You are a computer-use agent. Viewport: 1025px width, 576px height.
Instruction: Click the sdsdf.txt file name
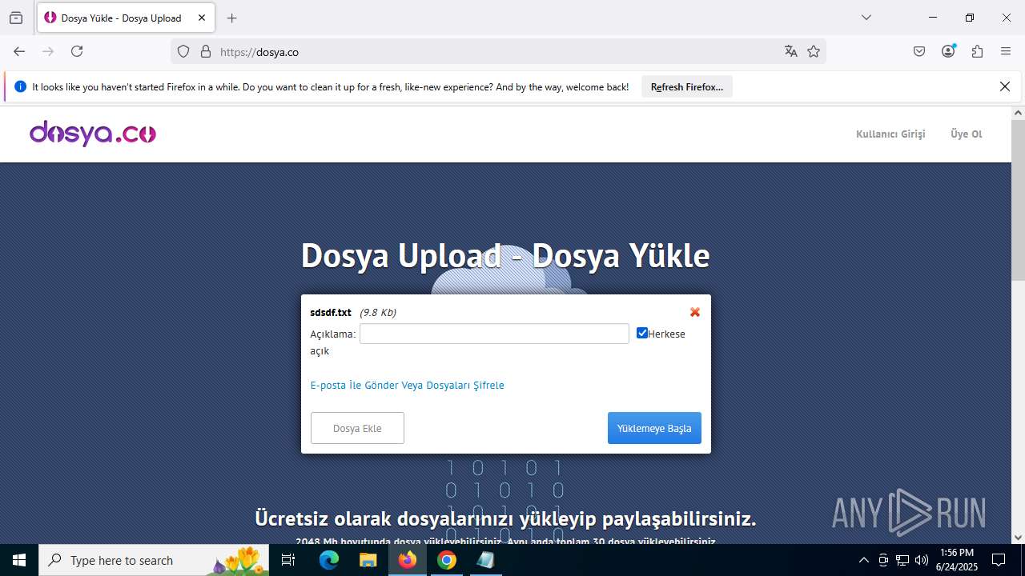331,313
